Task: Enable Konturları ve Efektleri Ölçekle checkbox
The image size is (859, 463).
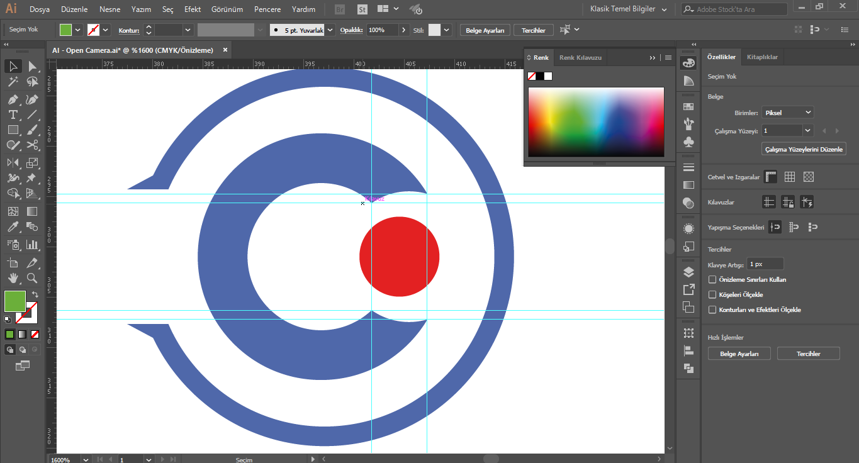Action: 712,310
